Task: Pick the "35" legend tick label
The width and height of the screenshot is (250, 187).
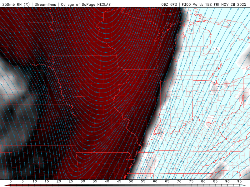Action: click(95, 181)
